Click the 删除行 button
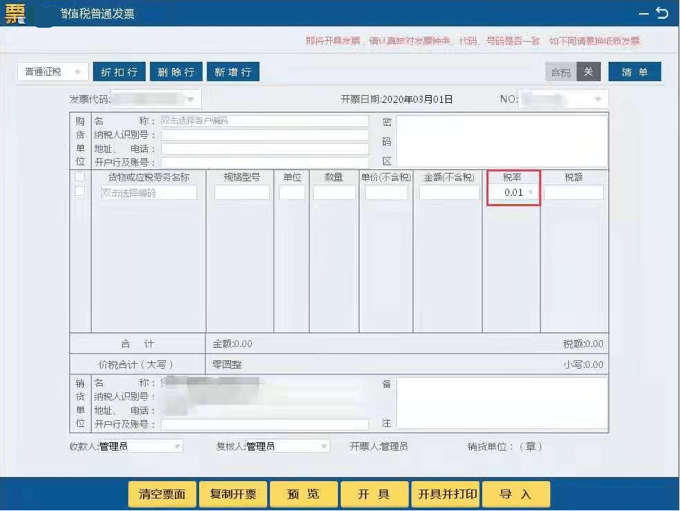The height and width of the screenshot is (511, 680). pos(176,72)
